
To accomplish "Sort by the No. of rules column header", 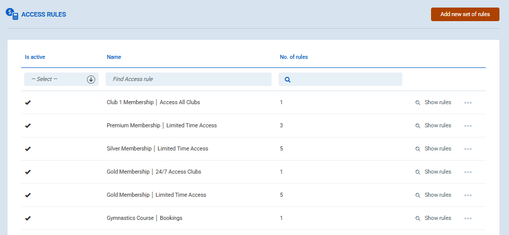I will (294, 57).
